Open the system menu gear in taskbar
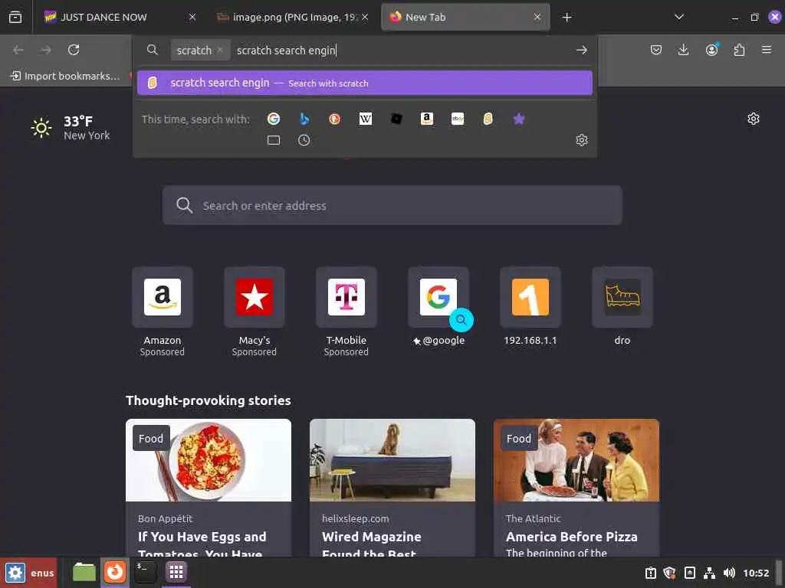 (x=15, y=573)
